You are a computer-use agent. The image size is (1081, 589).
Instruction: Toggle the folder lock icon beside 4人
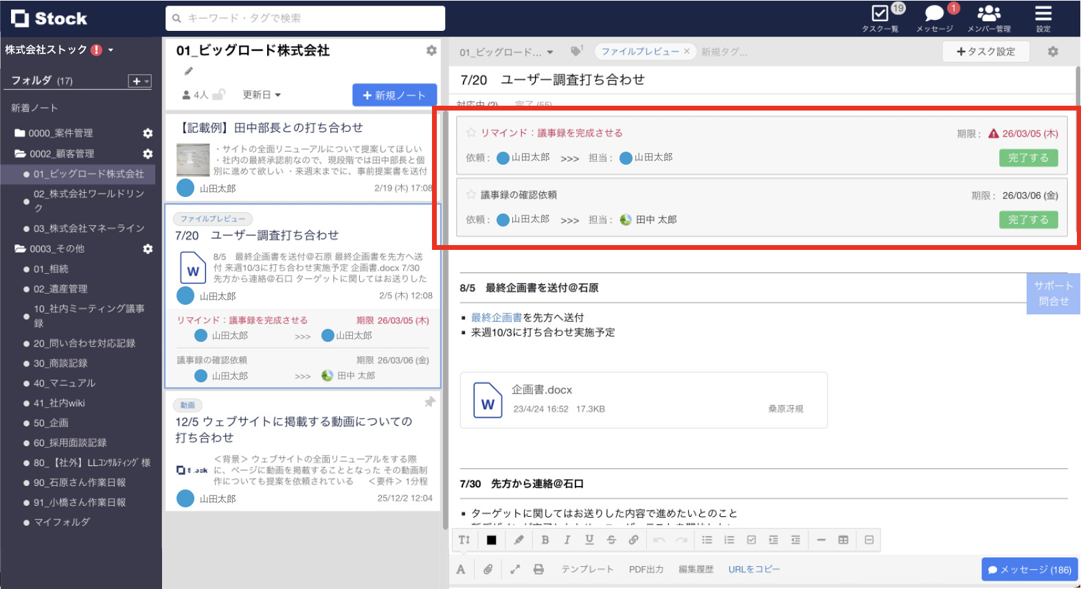(x=218, y=95)
